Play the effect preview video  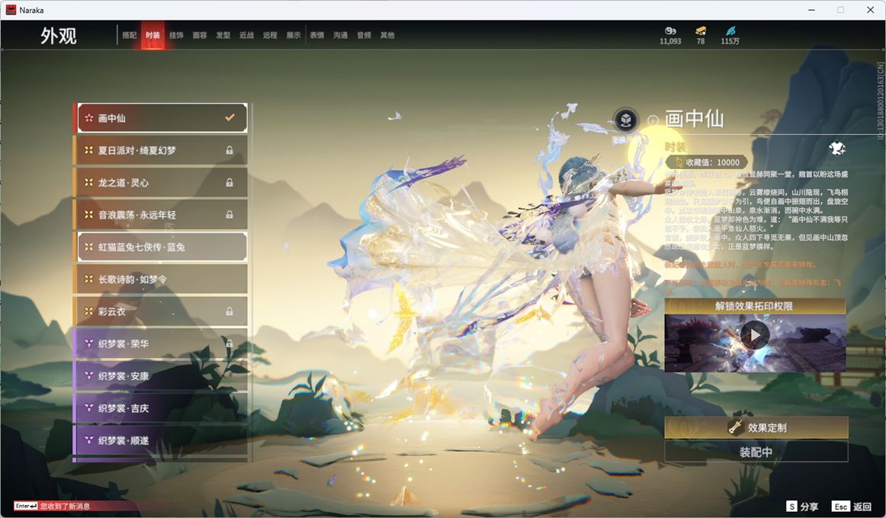click(755, 335)
